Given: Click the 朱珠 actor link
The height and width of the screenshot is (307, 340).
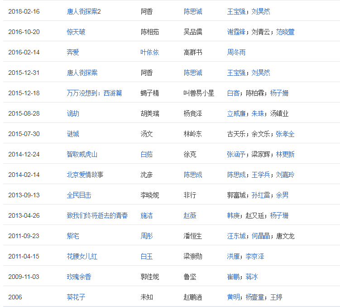Looking at the screenshot, I should 258,114.
